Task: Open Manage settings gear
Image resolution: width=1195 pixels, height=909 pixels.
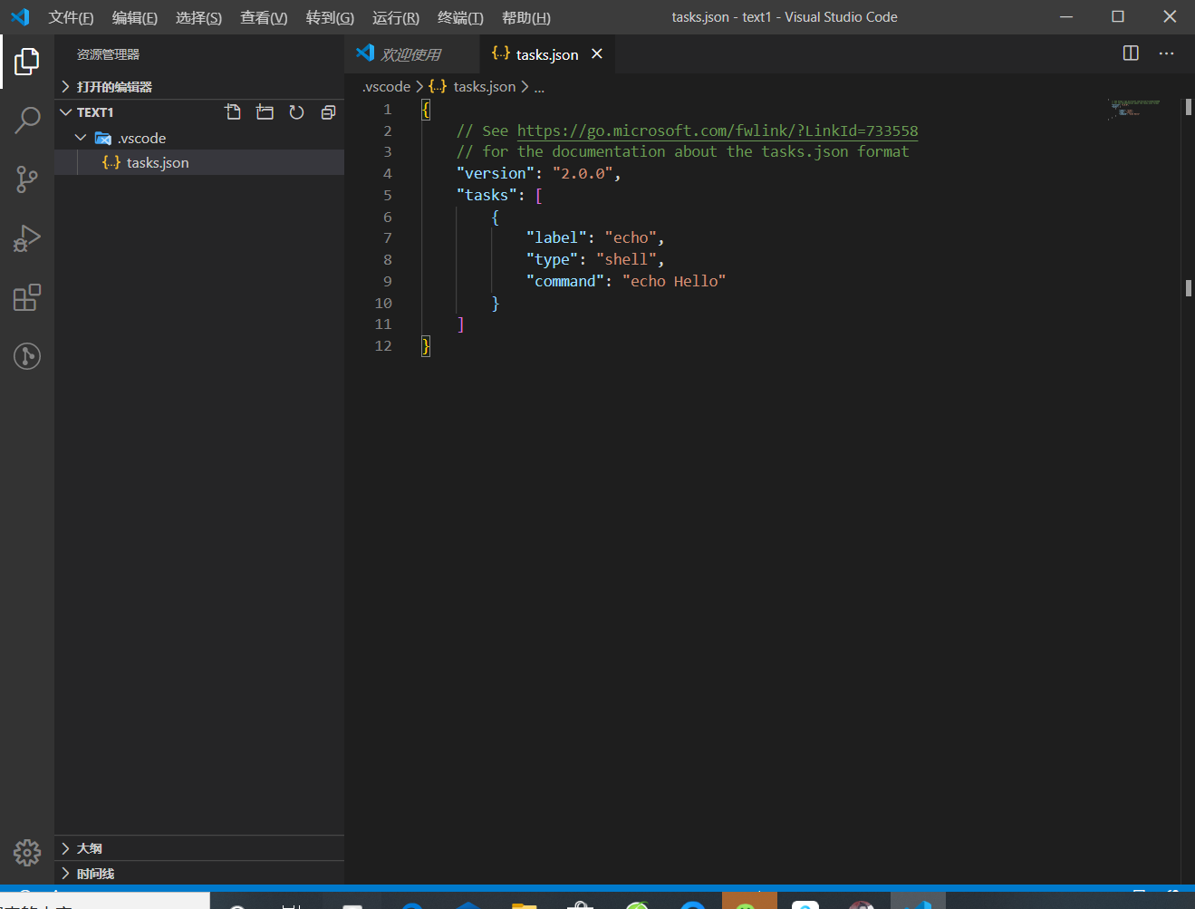Action: point(26,853)
